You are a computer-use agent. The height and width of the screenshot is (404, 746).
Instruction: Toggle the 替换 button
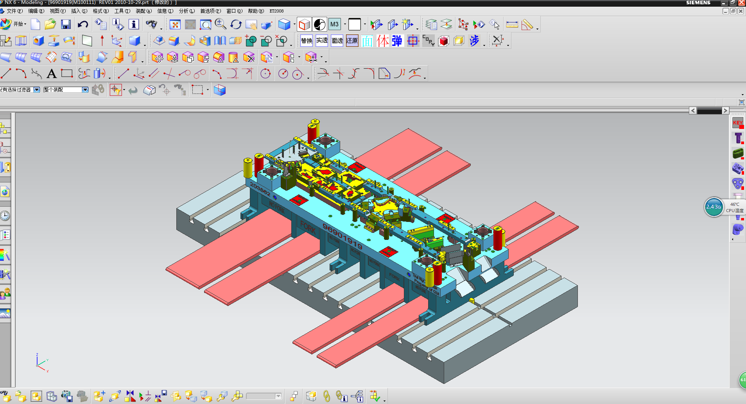307,41
